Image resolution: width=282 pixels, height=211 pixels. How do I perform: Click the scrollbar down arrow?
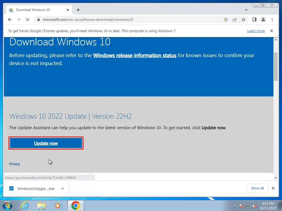tap(276, 178)
